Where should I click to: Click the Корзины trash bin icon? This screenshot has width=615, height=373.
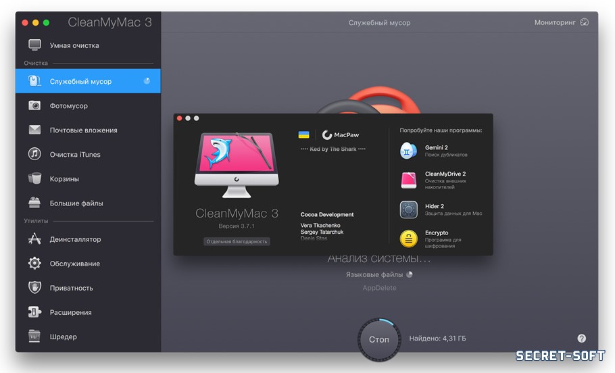(x=34, y=178)
